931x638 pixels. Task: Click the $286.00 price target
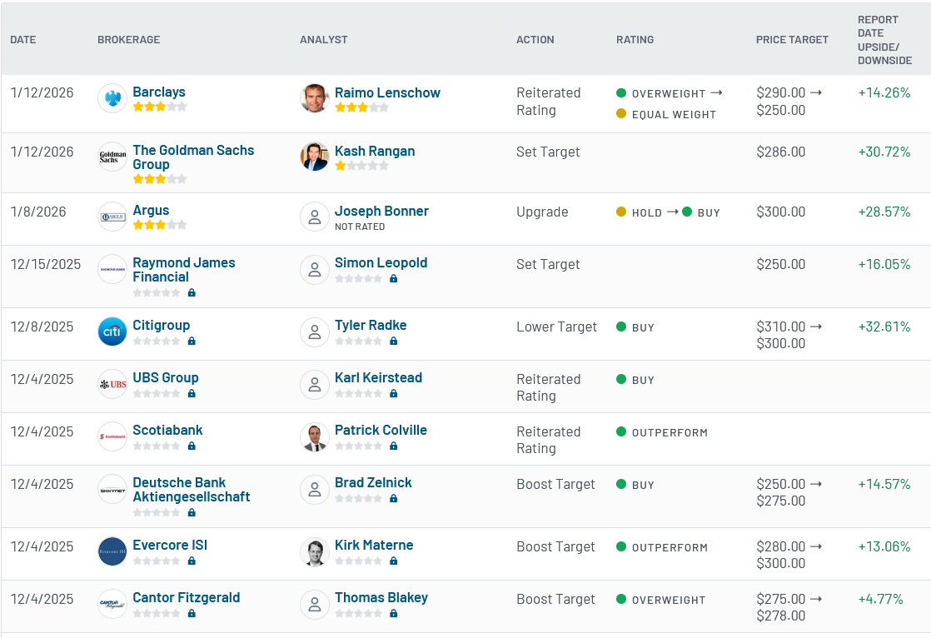tap(781, 152)
